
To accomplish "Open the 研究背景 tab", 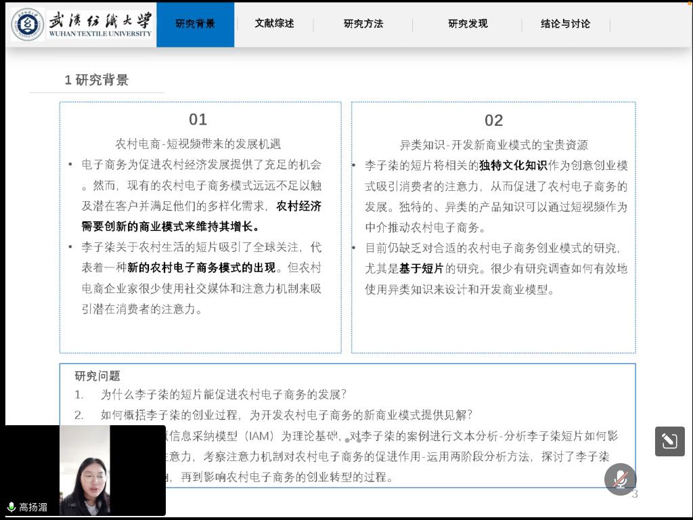I will 195,24.
